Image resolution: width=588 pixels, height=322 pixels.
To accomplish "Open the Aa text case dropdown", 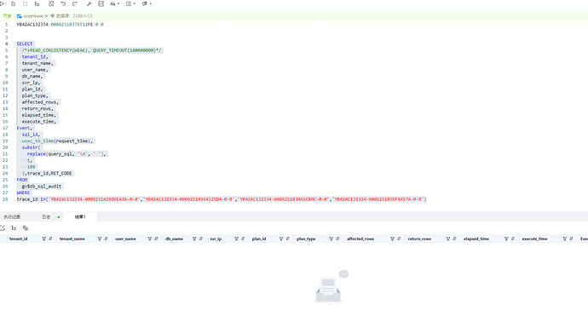I will (114, 3).
